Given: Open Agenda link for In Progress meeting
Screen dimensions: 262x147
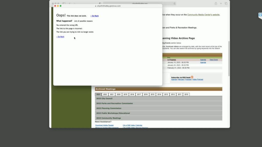Looking at the screenshot, I should click(x=203, y=60).
